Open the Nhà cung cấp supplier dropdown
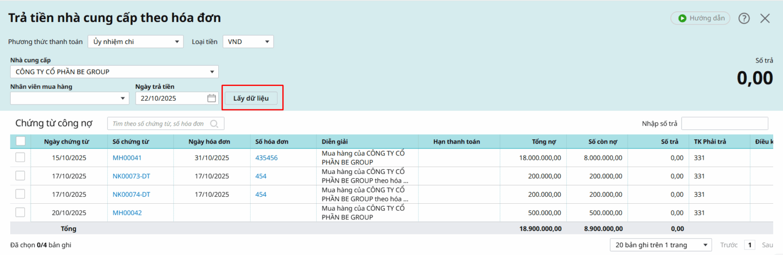Screen dimensions: 783x255 coord(114,72)
